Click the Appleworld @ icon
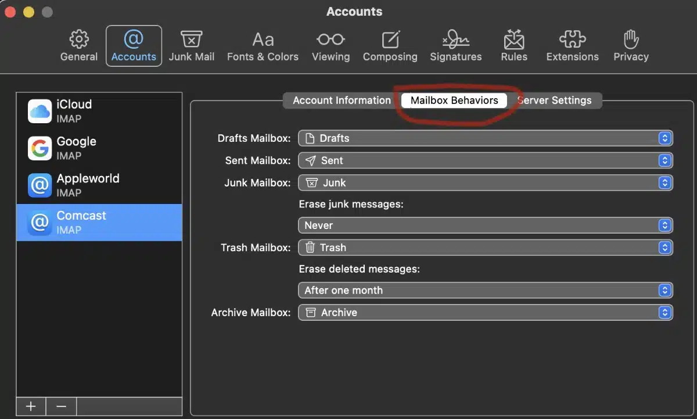The image size is (697, 419). pos(40,185)
